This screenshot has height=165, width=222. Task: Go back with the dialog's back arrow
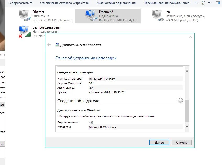(x=49, y=45)
